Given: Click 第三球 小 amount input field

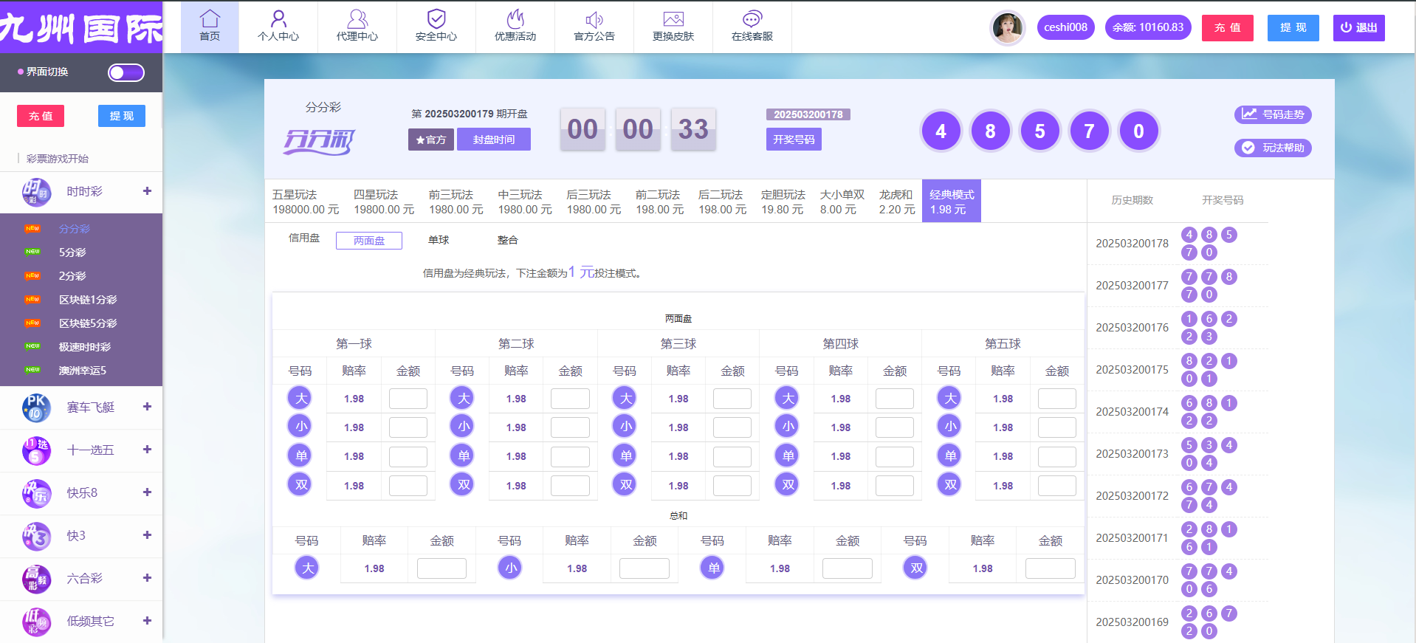Looking at the screenshot, I should tap(732, 427).
